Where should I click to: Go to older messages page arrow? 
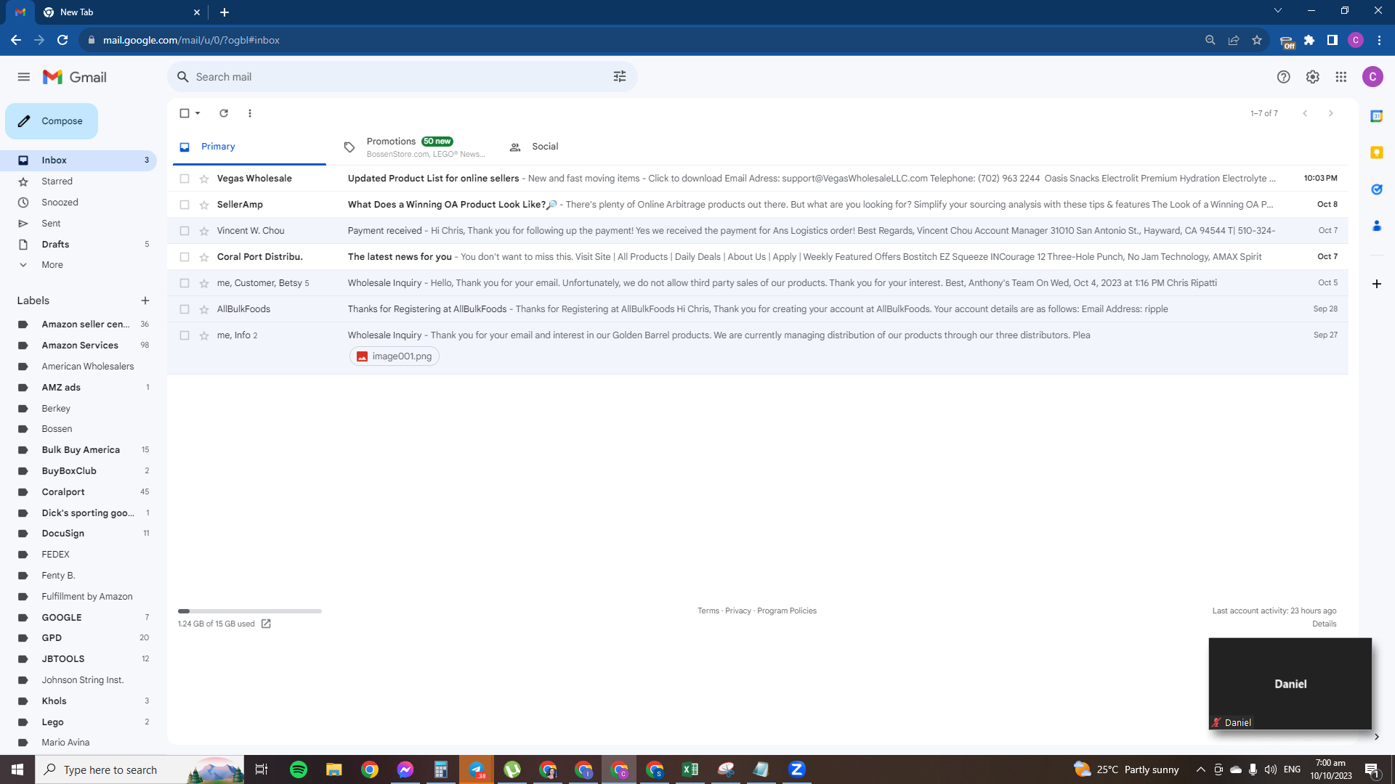1331,113
